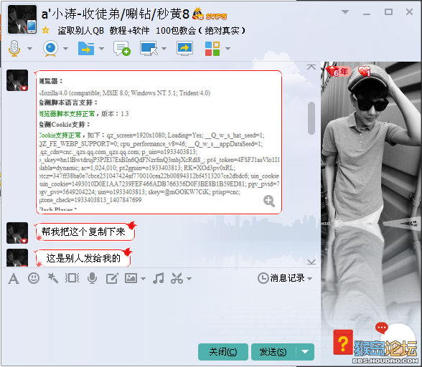Expand file transfer options arrow
Screen dimensions: 422x367
point(101,49)
